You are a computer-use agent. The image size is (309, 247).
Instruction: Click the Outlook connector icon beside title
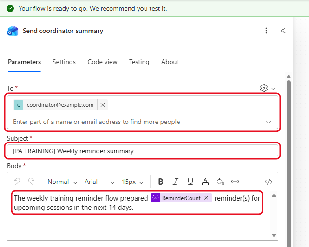(13, 31)
